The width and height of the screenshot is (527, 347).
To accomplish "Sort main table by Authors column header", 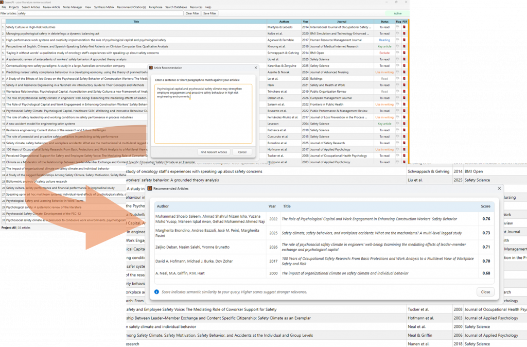I will pos(284,22).
